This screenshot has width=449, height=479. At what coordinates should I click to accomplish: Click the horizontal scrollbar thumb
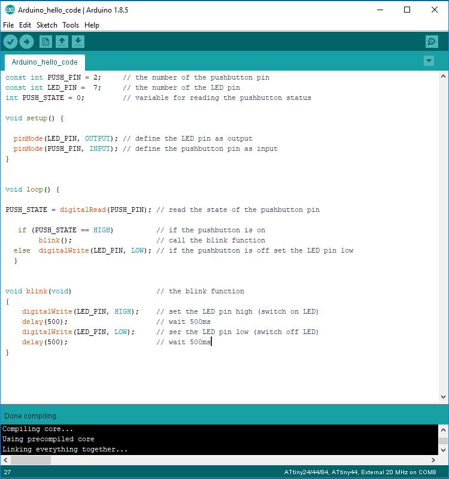pyautogui.click(x=31, y=460)
